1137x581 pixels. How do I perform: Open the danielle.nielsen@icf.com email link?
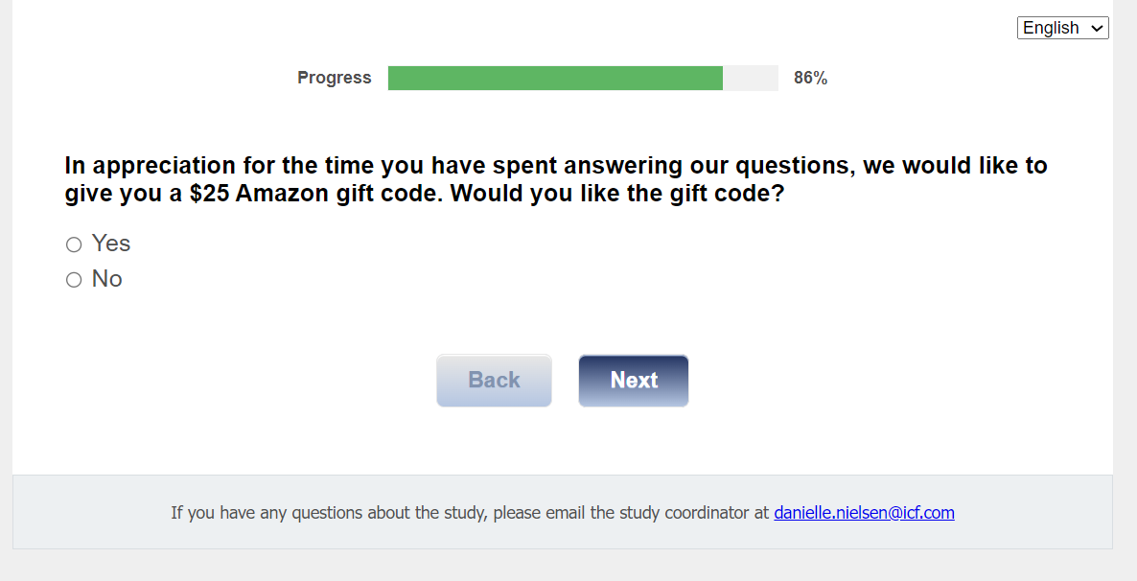click(x=864, y=513)
